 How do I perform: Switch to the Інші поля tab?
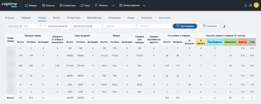(x=165, y=18)
